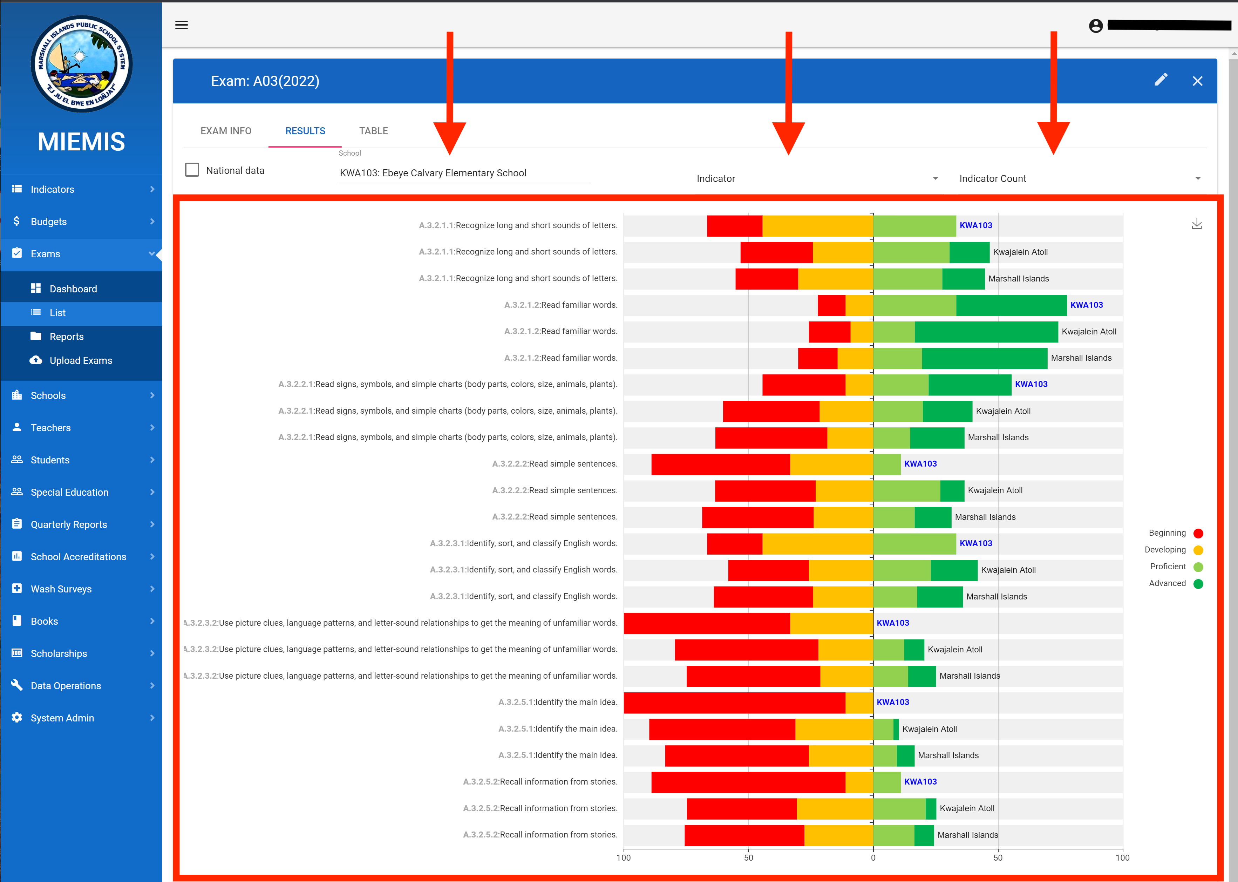Toggle the Beginning legend red dot
The image size is (1238, 882).
click(x=1198, y=533)
